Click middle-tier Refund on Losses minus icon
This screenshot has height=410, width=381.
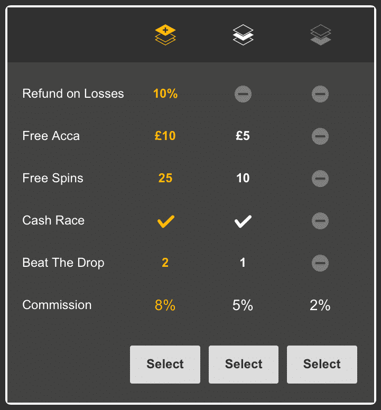[x=243, y=95]
